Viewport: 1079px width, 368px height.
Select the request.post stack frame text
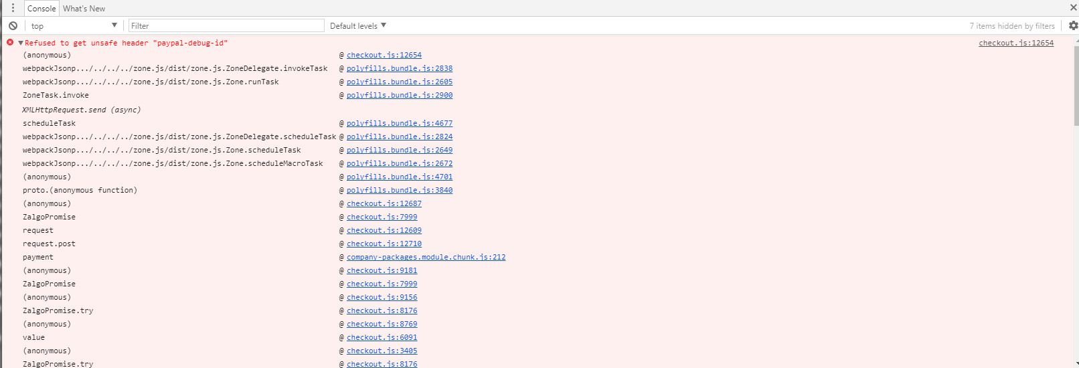click(50, 244)
